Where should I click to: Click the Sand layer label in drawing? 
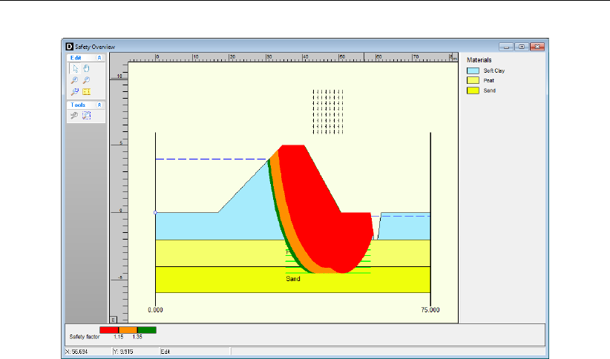293,279
